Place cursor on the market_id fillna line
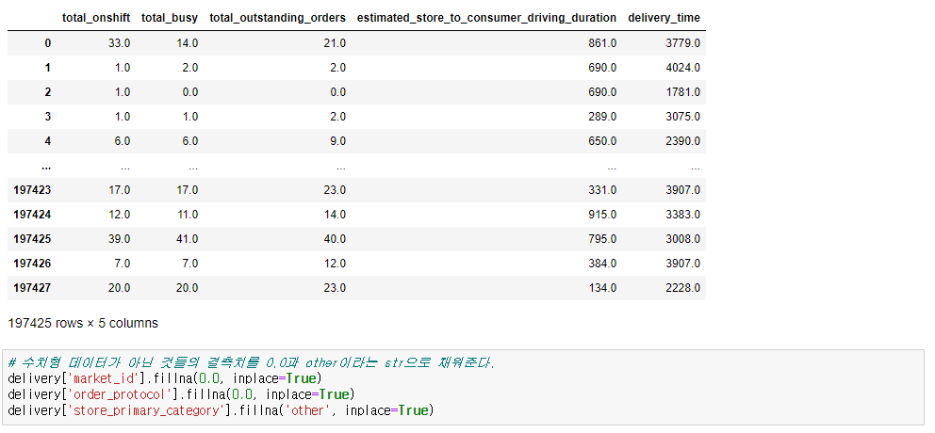This screenshot has height=433, width=935. click(165, 378)
